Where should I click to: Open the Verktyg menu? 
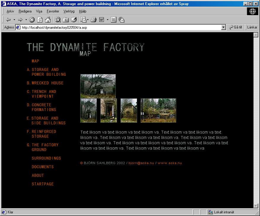[69, 11]
